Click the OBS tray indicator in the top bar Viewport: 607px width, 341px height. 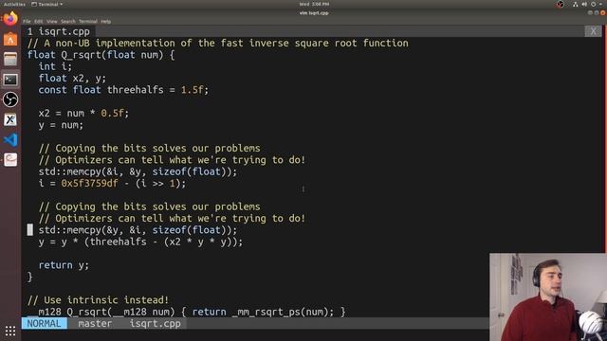[561, 4]
